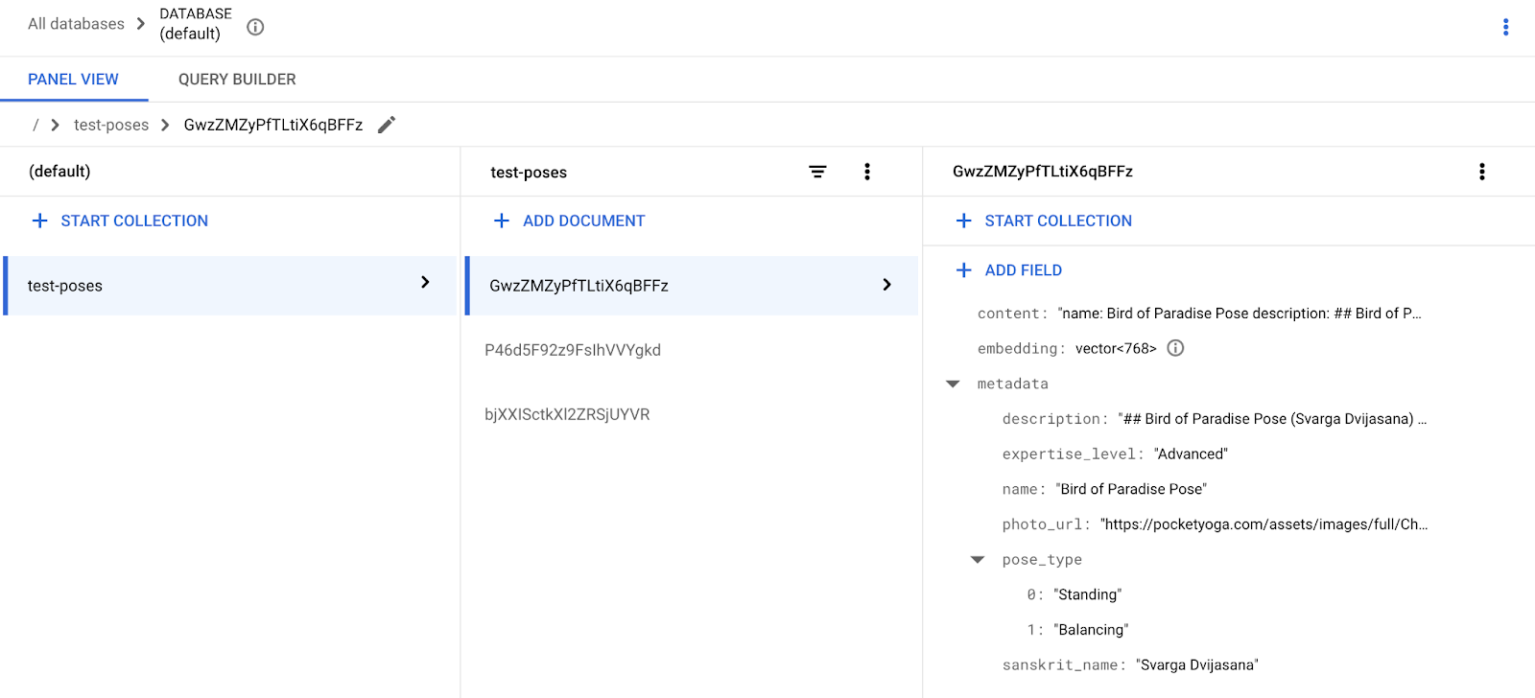1535x698 pixels.
Task: Collapse the metadata field group
Action: [x=953, y=384]
